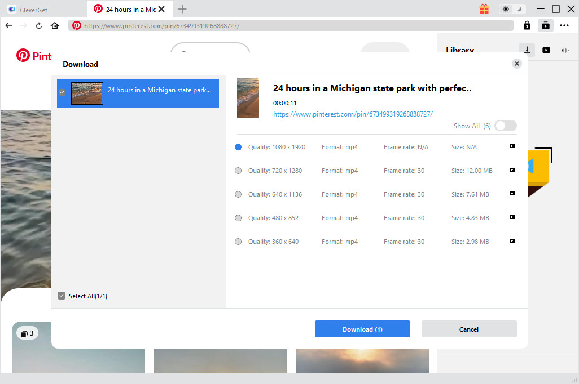579x384 pixels.
Task: Open the gift promotions icon
Action: 484,9
